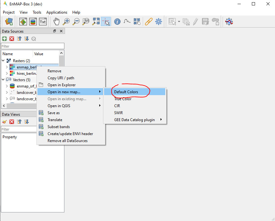Screen dimensions: 275x221
Task: Select the Zoom out magnifier tool
Action: pos(76,22)
